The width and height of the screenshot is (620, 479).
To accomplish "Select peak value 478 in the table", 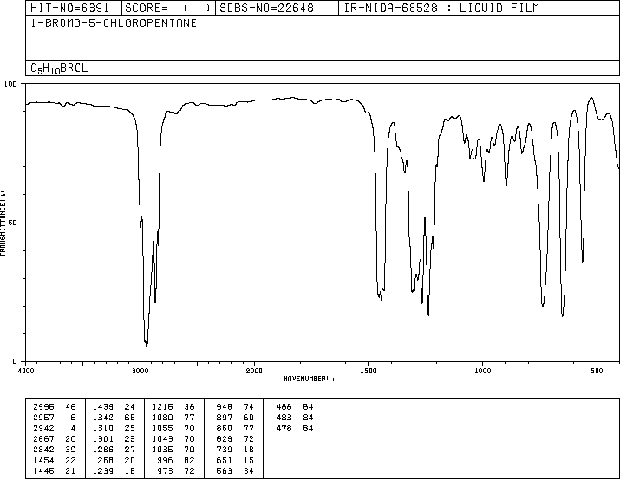I will [284, 428].
